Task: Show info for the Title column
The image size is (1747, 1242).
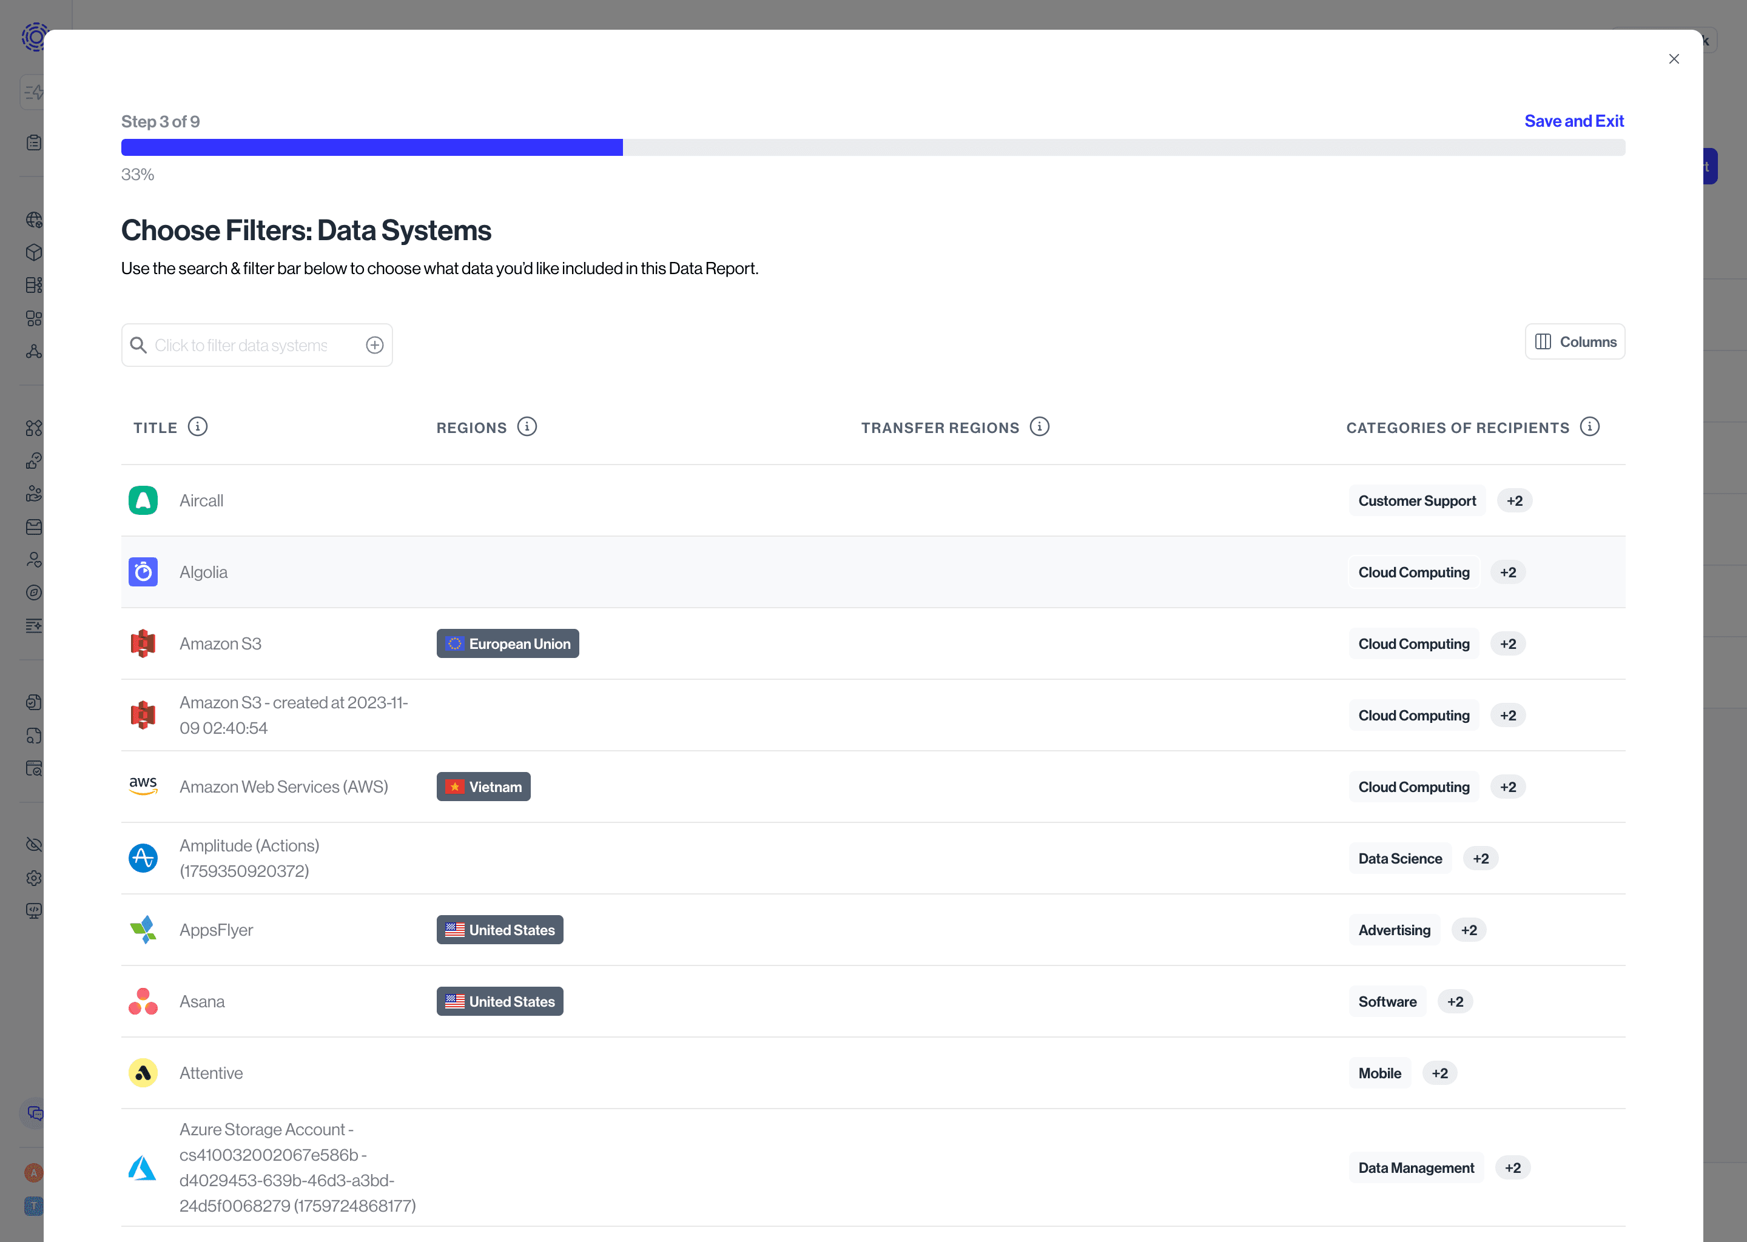Action: pos(197,427)
